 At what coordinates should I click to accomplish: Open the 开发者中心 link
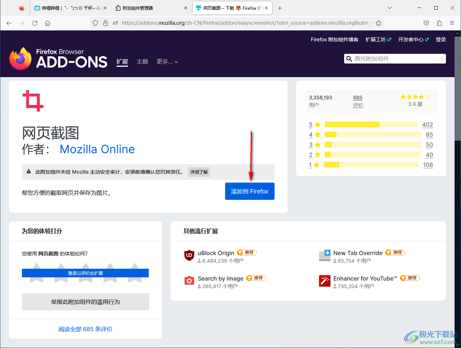point(413,39)
